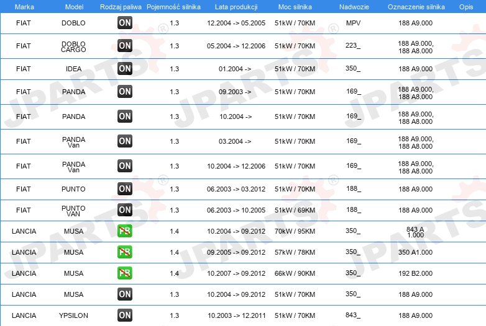Click the ON fuel icon in the DOBLO CARGO row
This screenshot has width=486, height=326.
125,46
